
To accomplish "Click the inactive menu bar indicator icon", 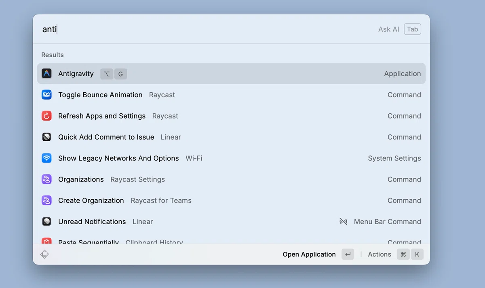I will pos(344,221).
